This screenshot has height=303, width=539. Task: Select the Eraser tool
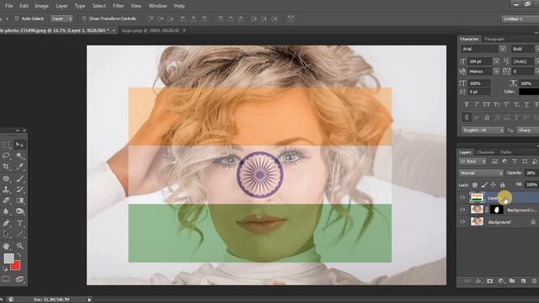point(6,200)
